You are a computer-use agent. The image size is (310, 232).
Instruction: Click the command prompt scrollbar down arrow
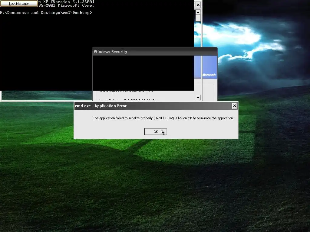pos(198,98)
